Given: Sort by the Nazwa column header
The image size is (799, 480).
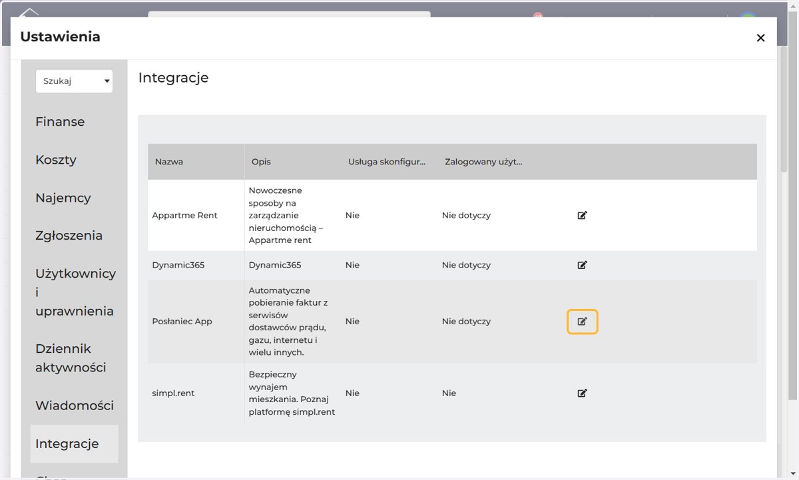Looking at the screenshot, I should [x=196, y=162].
